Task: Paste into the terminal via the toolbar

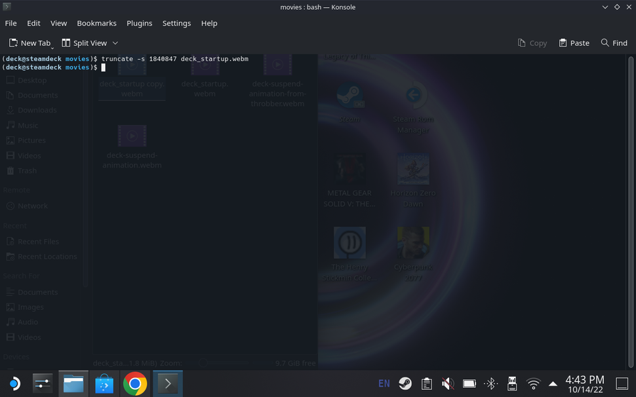Action: point(574,43)
